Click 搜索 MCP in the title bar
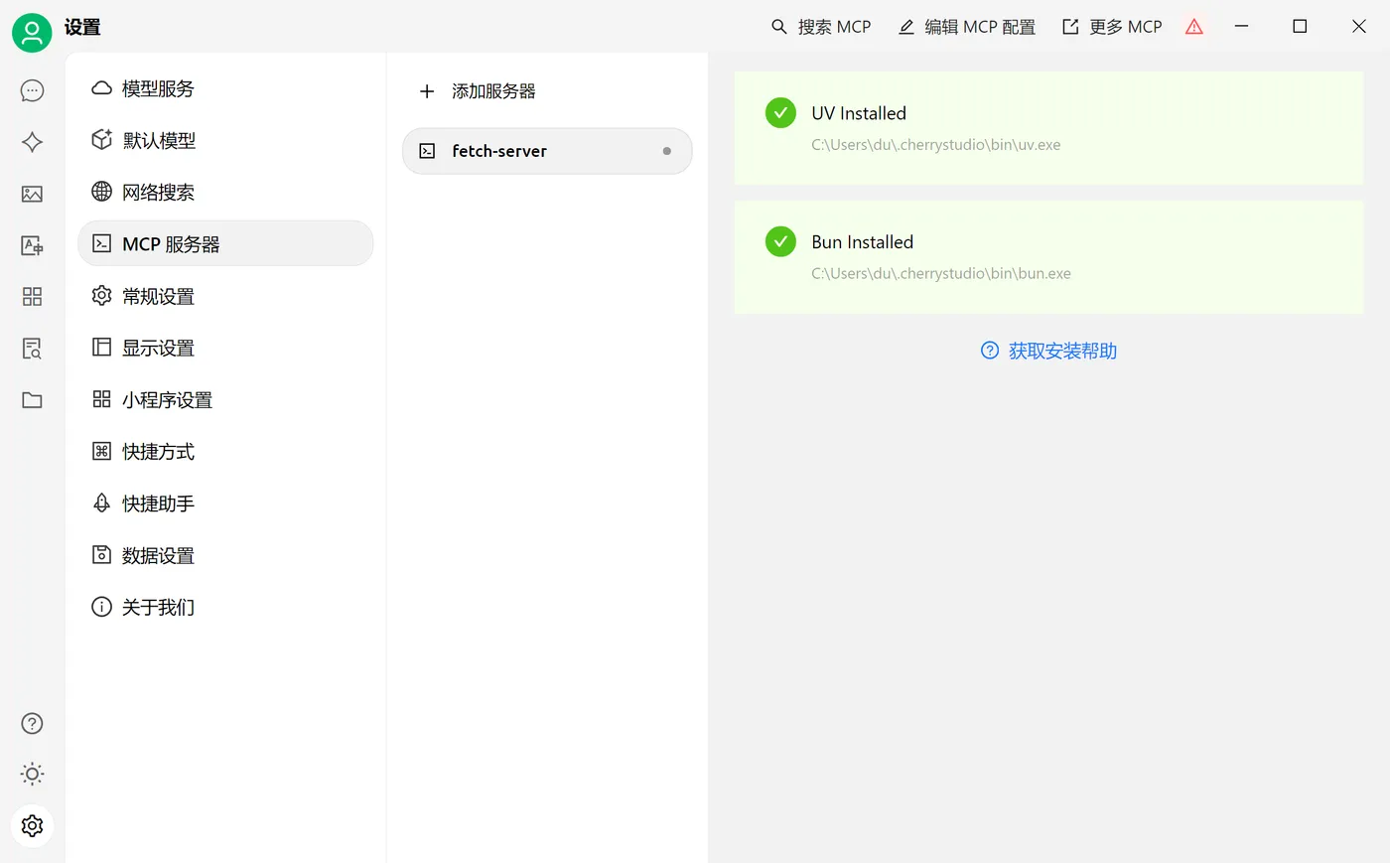 [x=821, y=27]
